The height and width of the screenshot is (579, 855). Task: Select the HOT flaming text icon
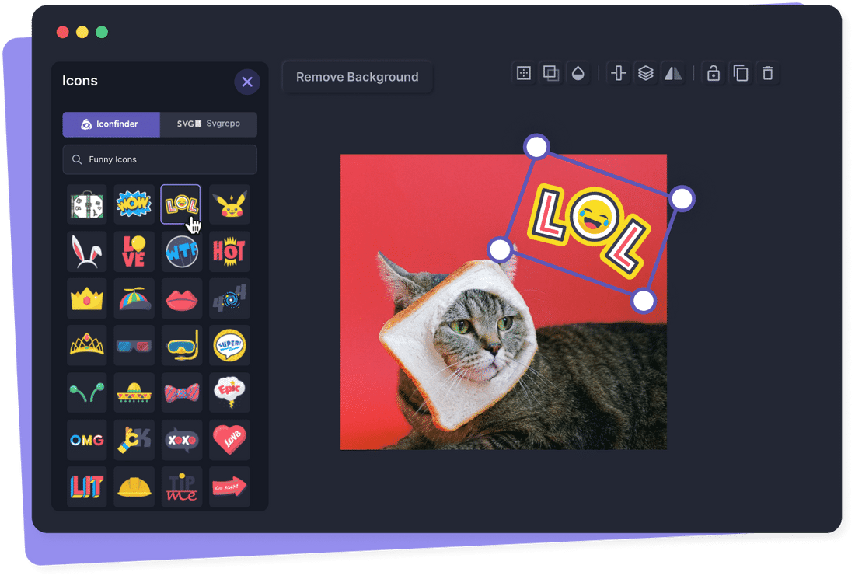pos(229,252)
